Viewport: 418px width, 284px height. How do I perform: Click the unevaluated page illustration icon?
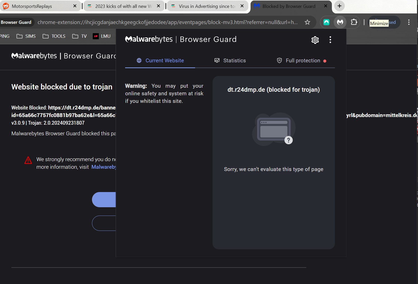click(x=274, y=129)
